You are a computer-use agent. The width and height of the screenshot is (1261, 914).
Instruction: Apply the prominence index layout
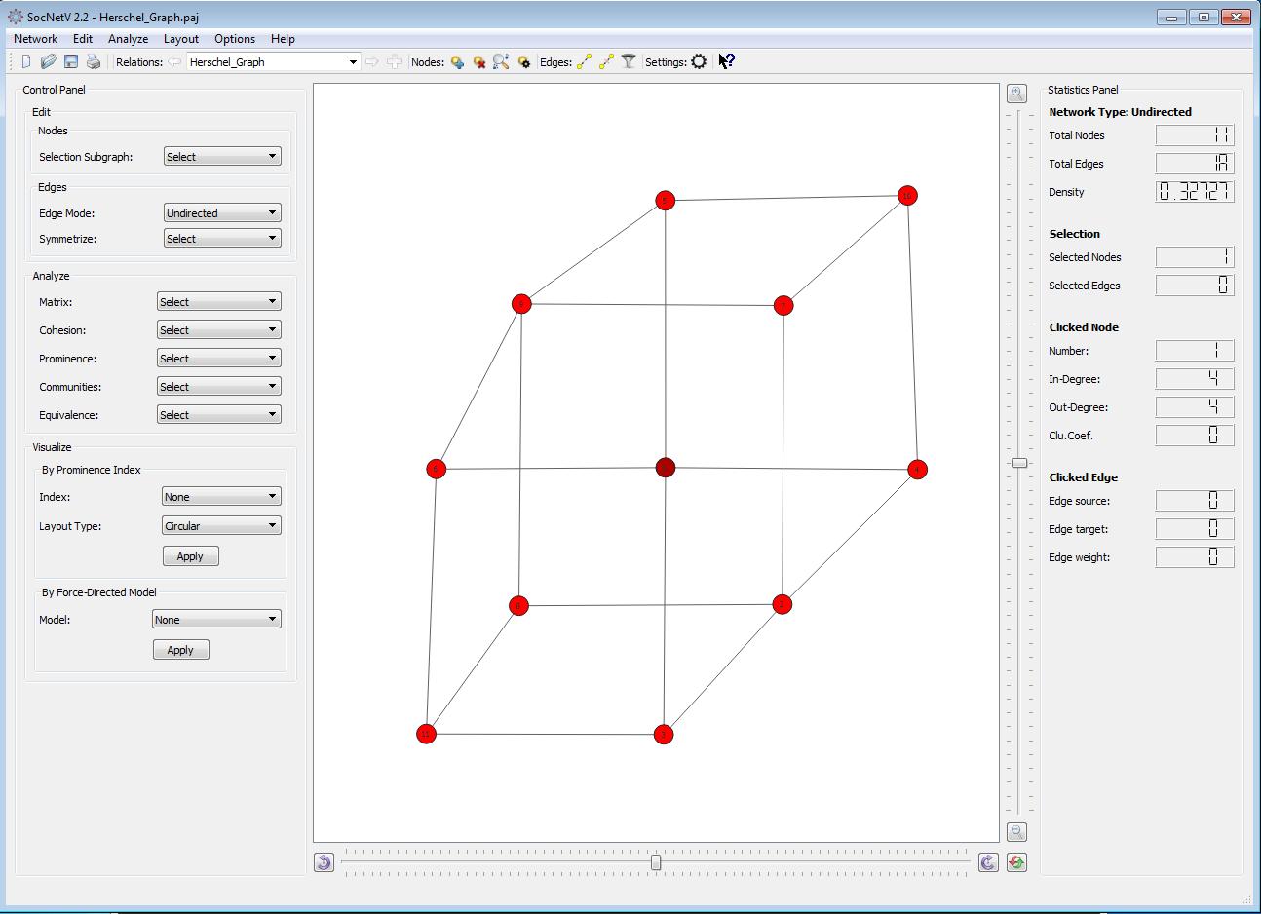click(x=190, y=556)
